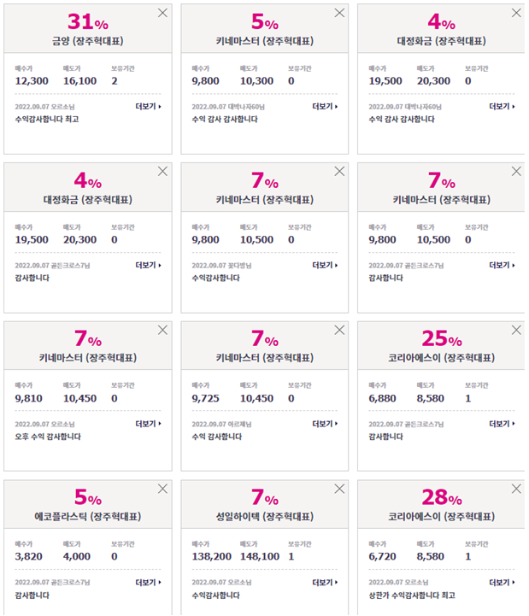Open 더보기 on the 코리아에스이 28% card
Screen dimensions: 529x616
502,582
